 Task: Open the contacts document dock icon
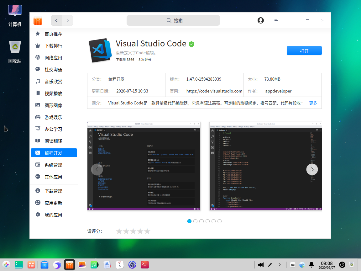107,265
